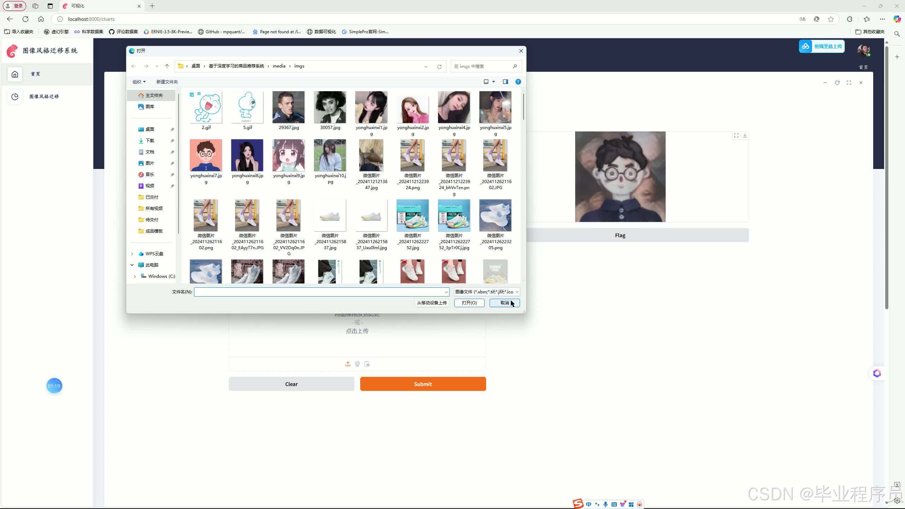
Task: Open the file type filter dropdown
Action: pyautogui.click(x=487, y=292)
